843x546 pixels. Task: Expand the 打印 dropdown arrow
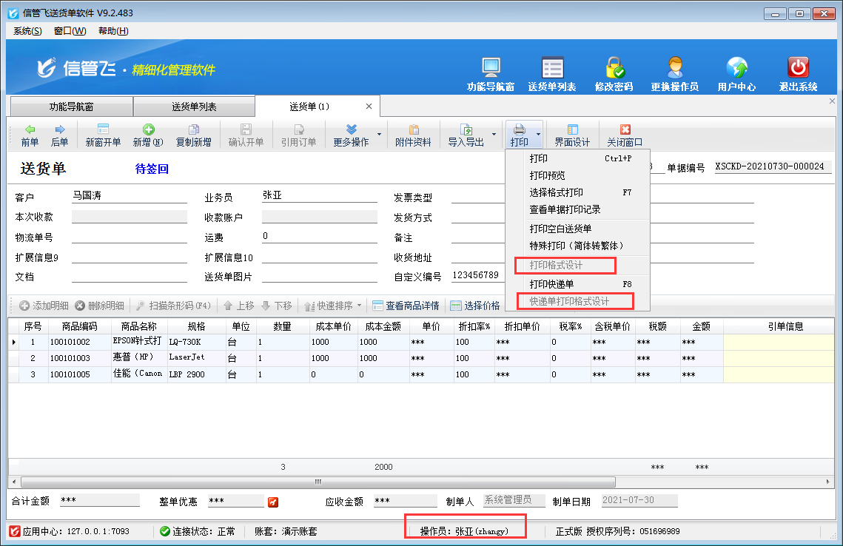click(x=538, y=135)
